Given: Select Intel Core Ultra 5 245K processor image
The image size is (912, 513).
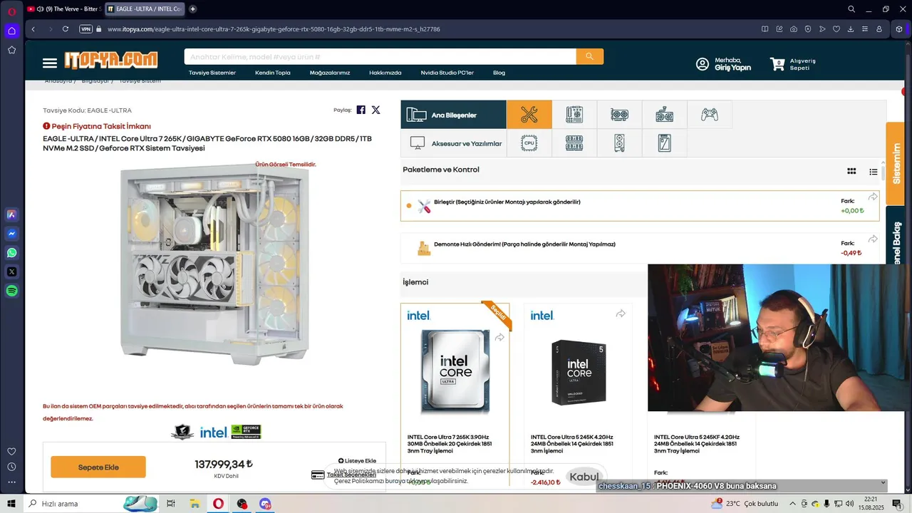Looking at the screenshot, I should click(x=579, y=371).
